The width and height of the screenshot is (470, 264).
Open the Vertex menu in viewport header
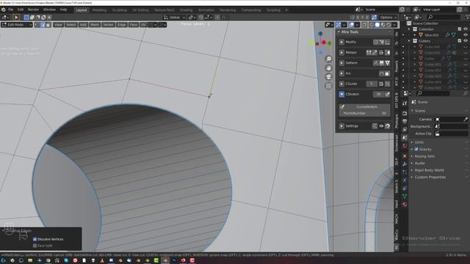coord(108,25)
